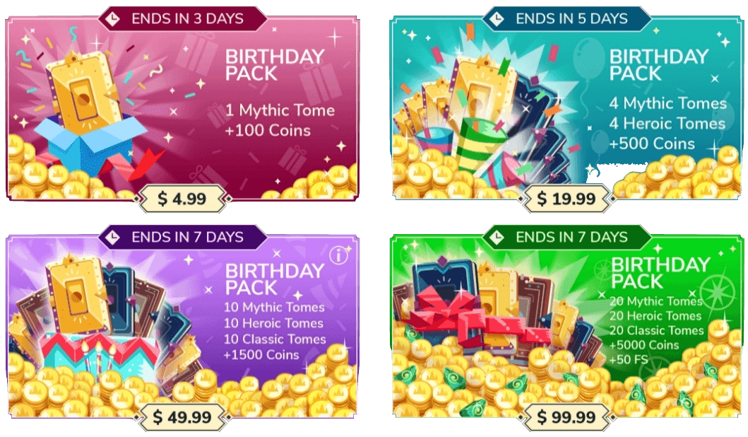748x437 pixels.
Task: Click clock icon on 3 days banner
Action: point(112,18)
